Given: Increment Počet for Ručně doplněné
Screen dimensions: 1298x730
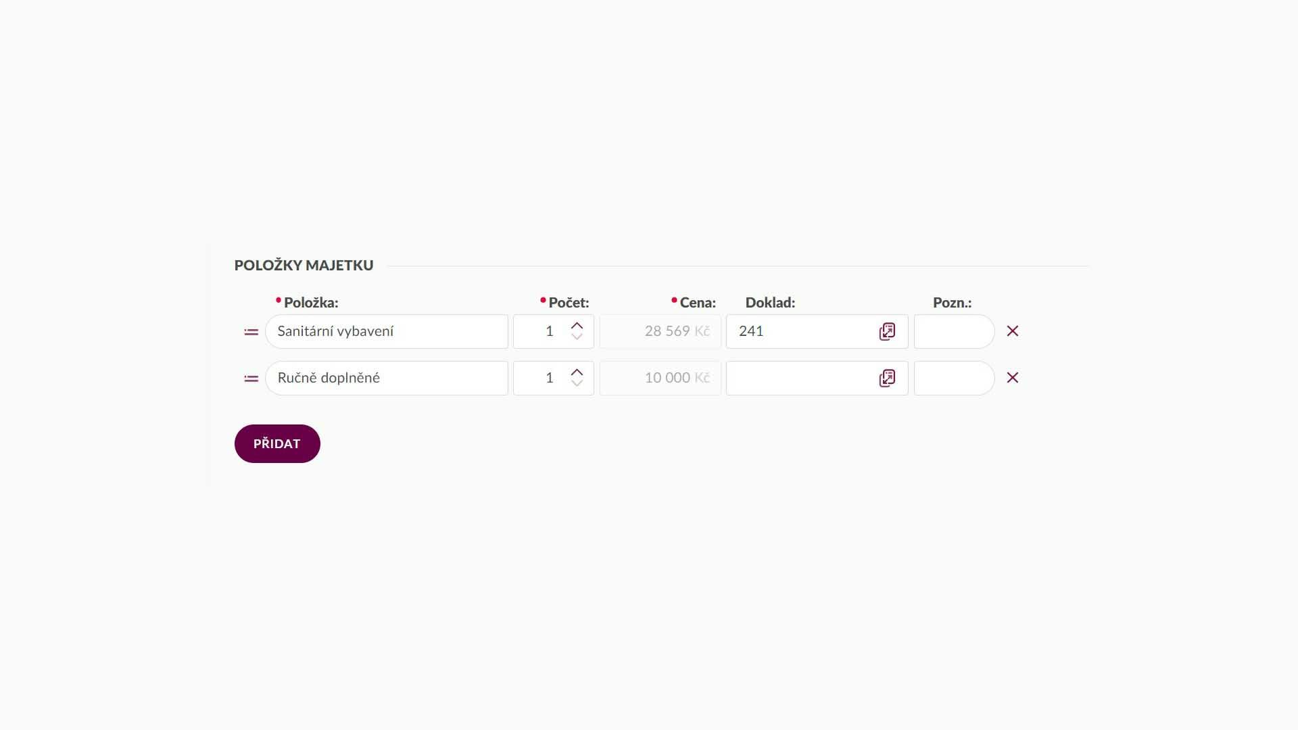Looking at the screenshot, I should coord(577,372).
